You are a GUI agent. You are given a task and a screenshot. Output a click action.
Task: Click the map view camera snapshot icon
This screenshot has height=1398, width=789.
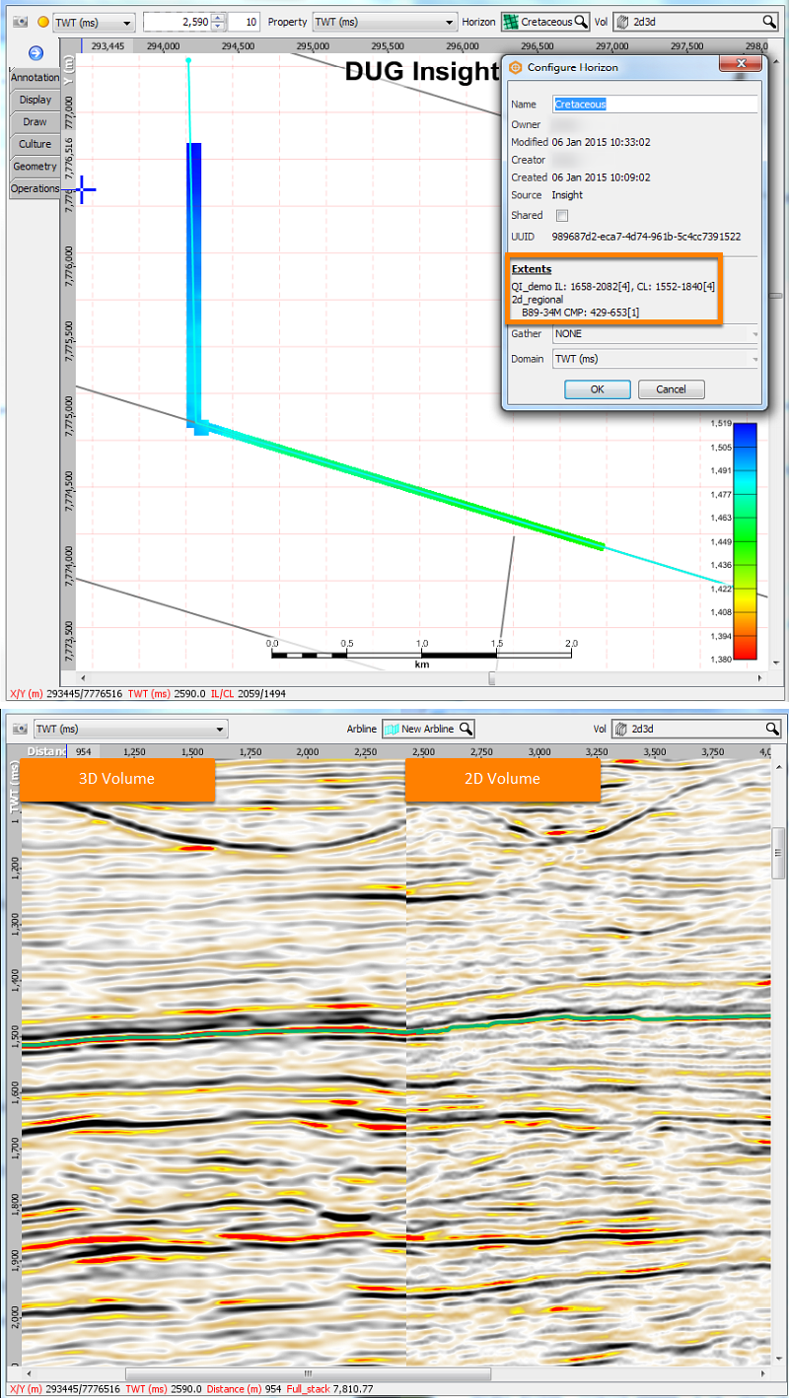(x=19, y=22)
